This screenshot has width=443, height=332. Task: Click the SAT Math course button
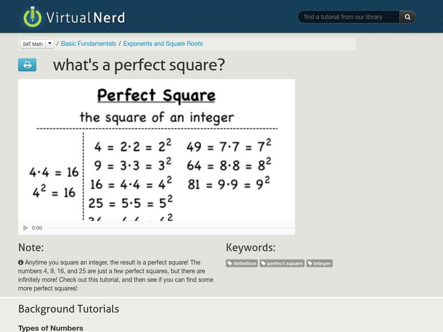click(32, 44)
